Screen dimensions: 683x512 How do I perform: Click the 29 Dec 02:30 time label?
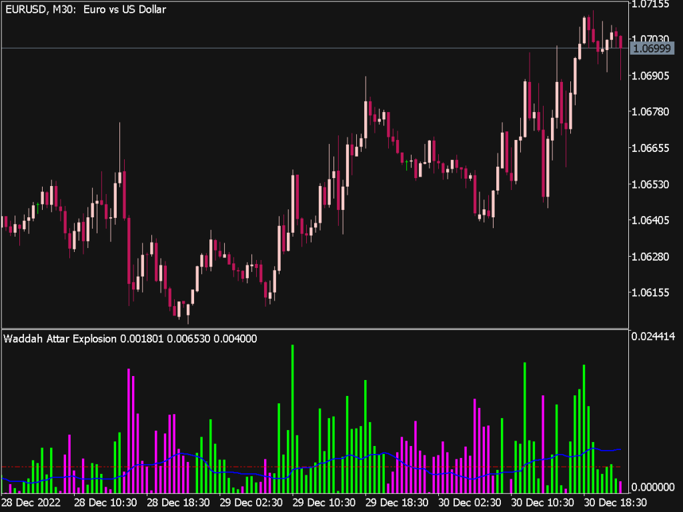point(251,503)
